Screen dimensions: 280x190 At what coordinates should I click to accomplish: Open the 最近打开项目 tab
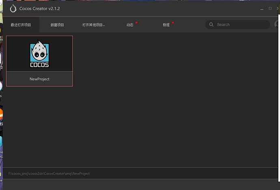21,25
